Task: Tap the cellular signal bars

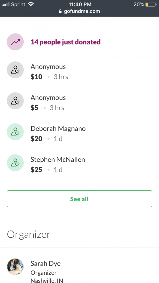Action: coord(6,4)
